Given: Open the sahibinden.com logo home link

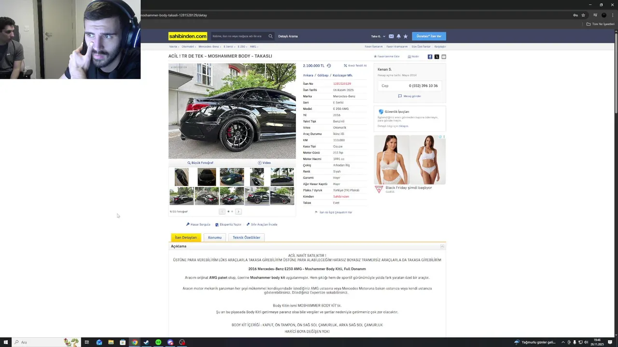Looking at the screenshot, I should tap(188, 36).
